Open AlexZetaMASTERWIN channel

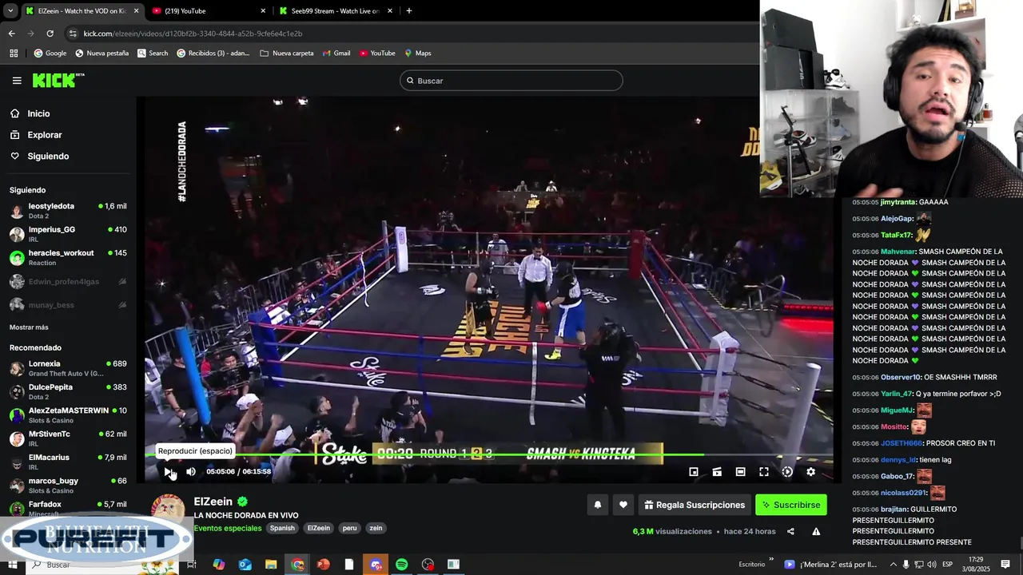(x=68, y=415)
